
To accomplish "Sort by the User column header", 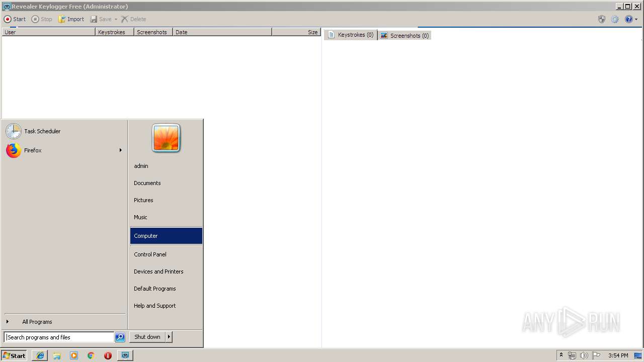I will 49,32.
